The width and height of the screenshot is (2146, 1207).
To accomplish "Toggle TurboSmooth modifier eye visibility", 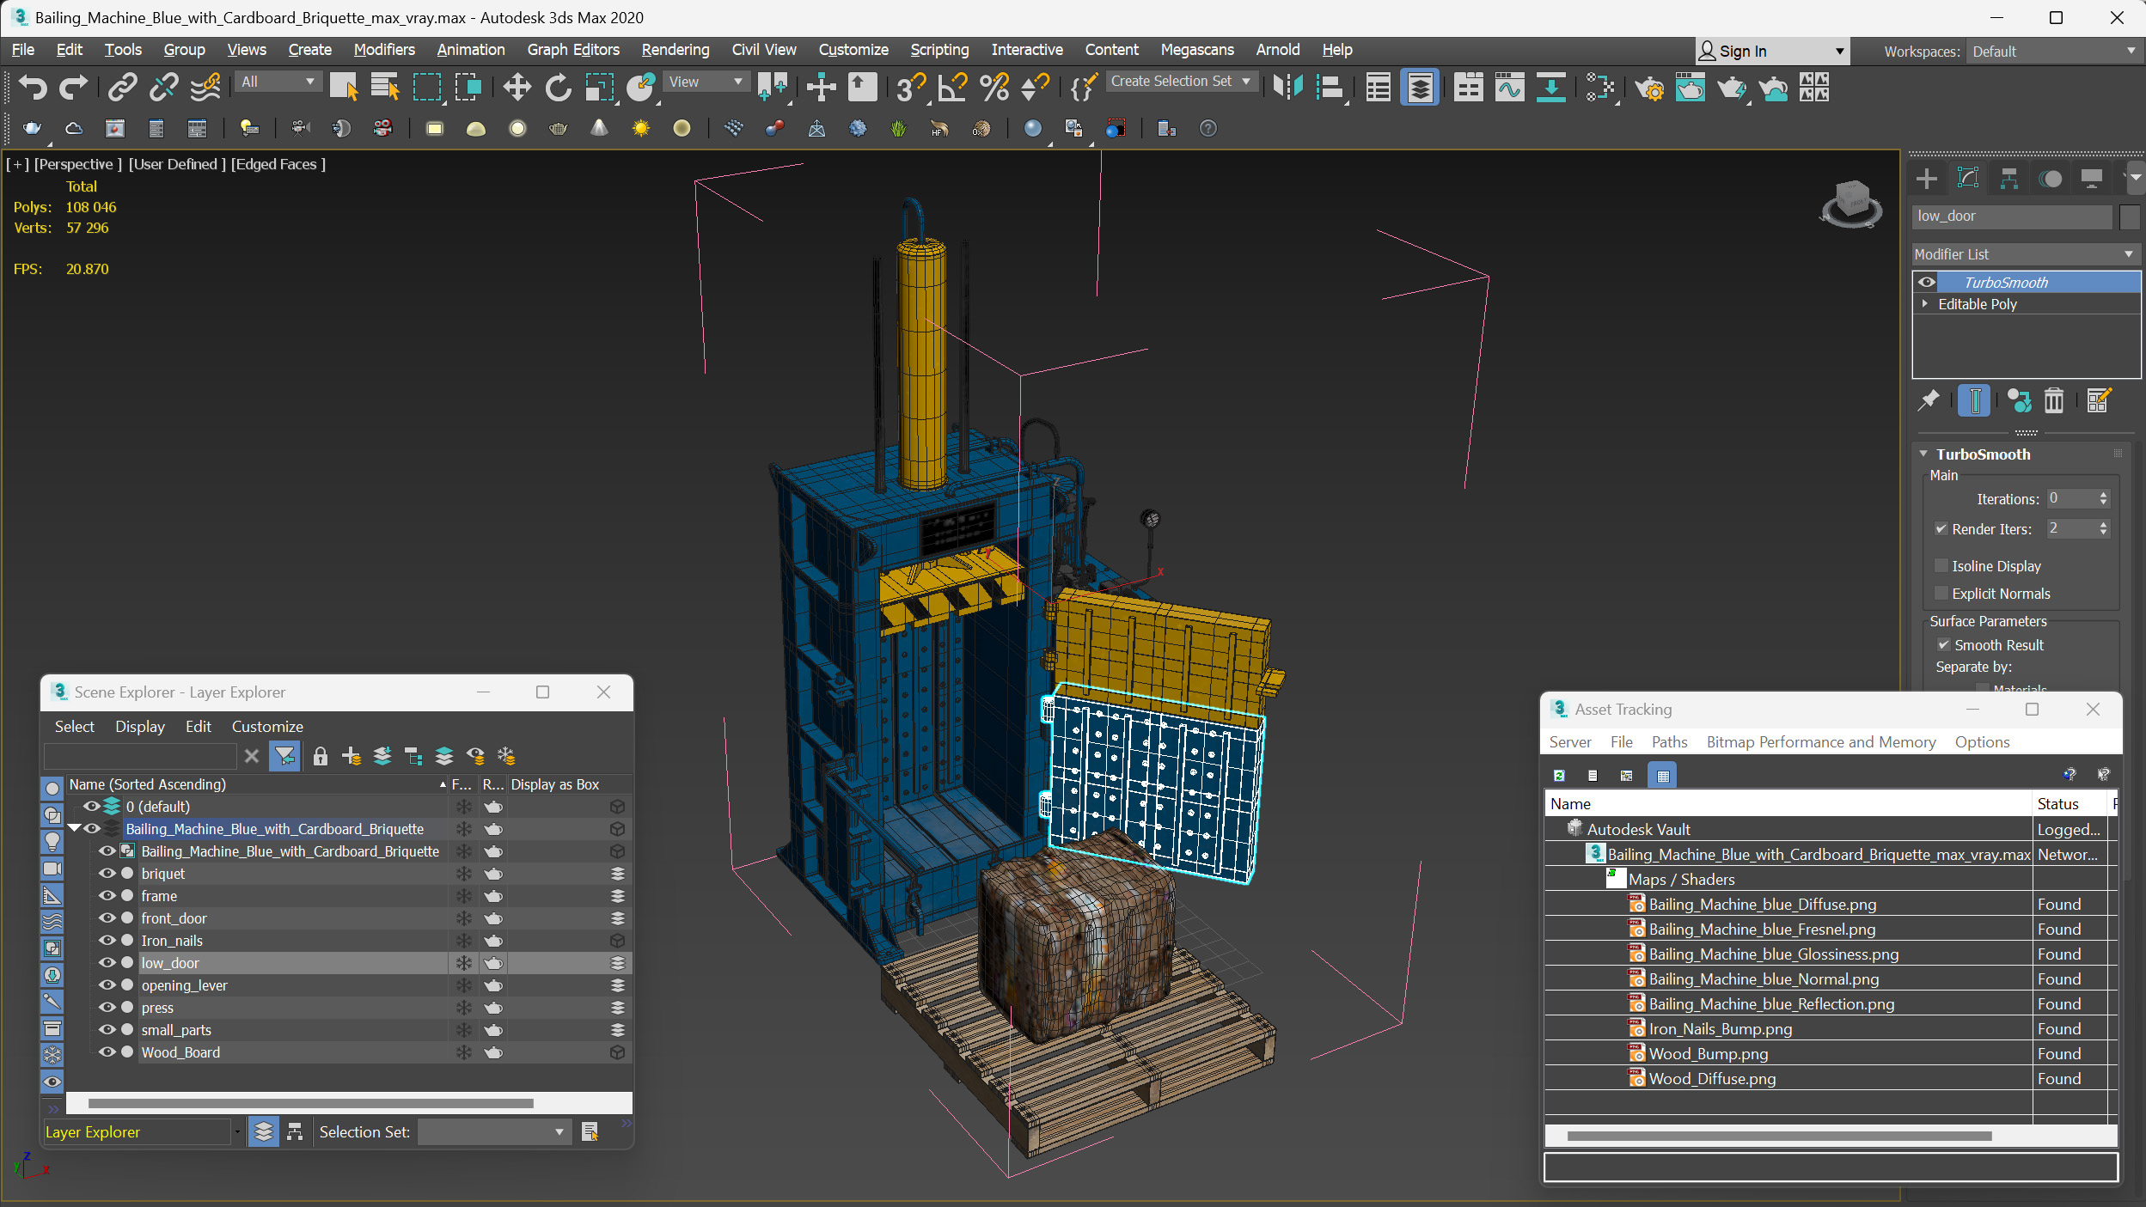I will [1926, 282].
